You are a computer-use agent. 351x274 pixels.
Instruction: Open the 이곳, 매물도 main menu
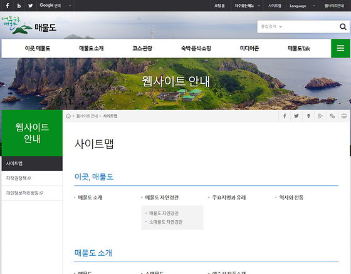click(38, 48)
